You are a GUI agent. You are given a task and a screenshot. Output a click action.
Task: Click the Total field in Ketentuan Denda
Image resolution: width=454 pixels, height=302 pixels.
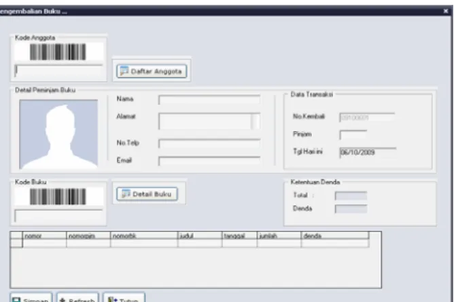pyautogui.click(x=351, y=195)
